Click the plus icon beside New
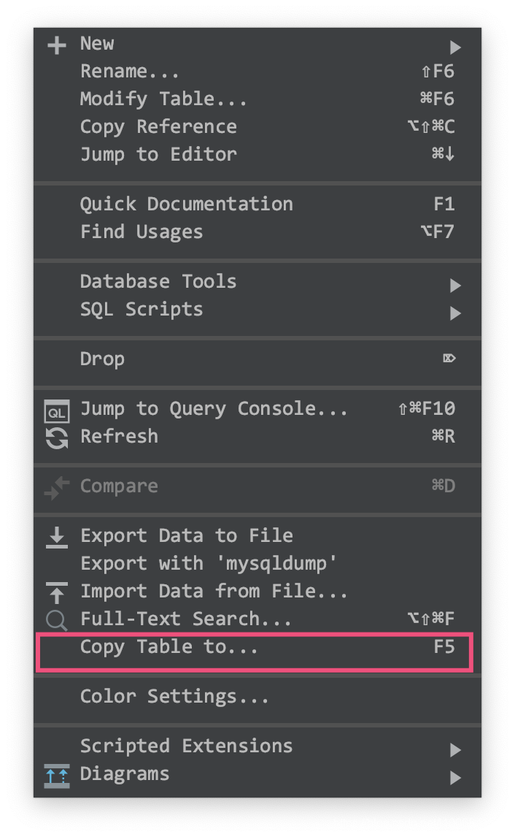Viewport: 515px width, 837px height. click(56, 45)
